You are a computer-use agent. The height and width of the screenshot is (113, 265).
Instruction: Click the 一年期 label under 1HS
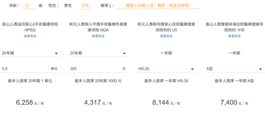click(x=234, y=53)
